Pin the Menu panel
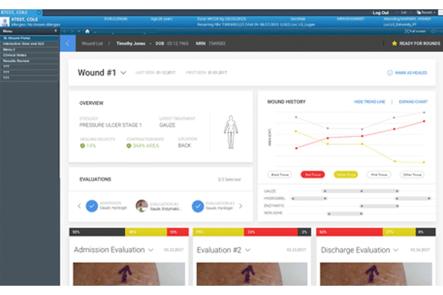 56,31
